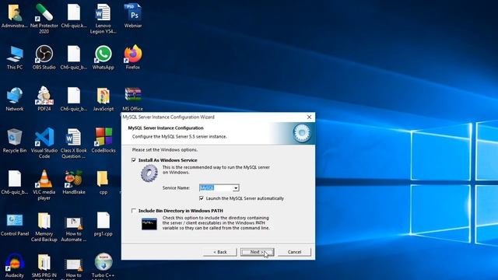
Task: Expand the Service Name dropdown arrow
Action: (x=236, y=188)
